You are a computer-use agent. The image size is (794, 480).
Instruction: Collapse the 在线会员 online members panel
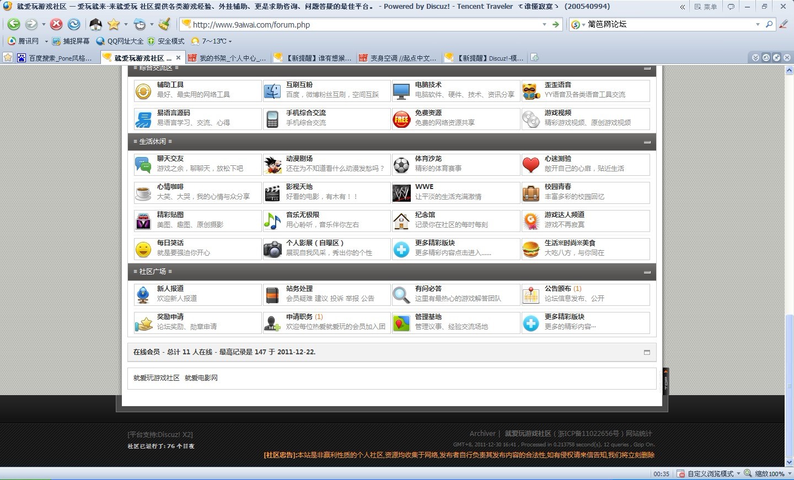(x=647, y=352)
